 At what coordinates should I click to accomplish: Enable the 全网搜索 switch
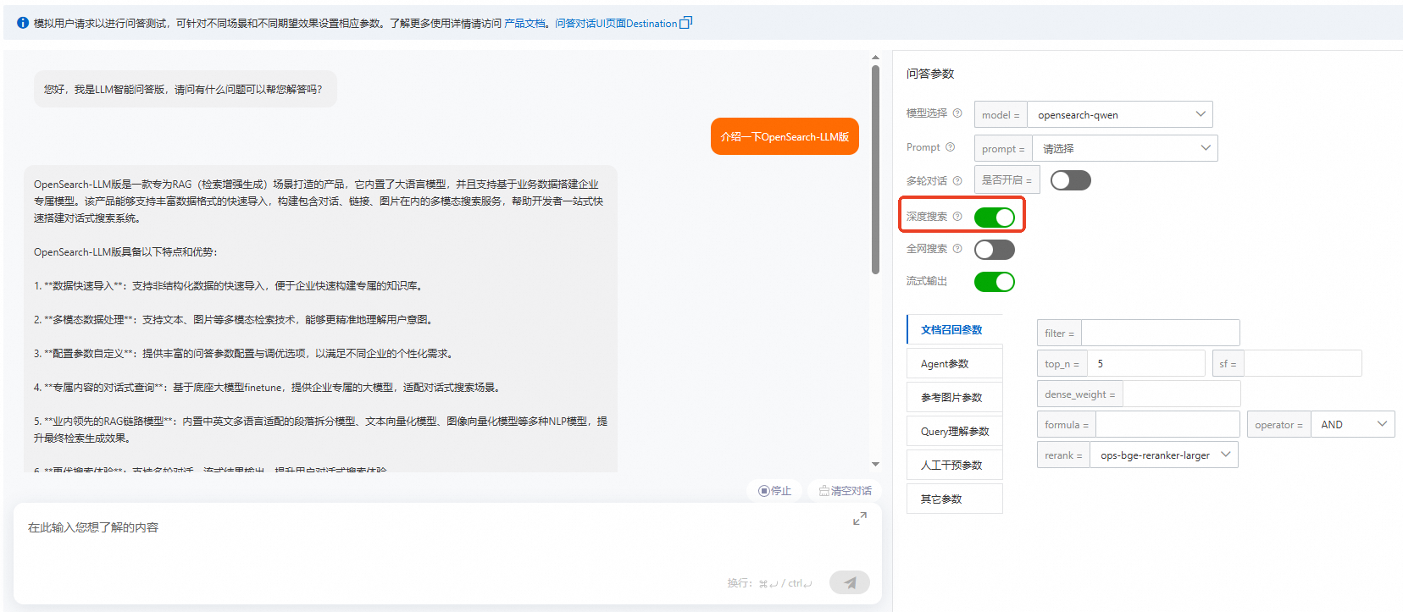[995, 250]
